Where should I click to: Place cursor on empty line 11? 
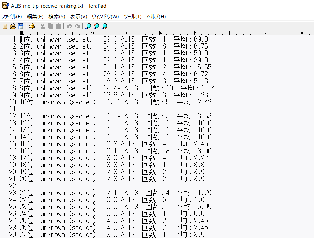(70, 109)
